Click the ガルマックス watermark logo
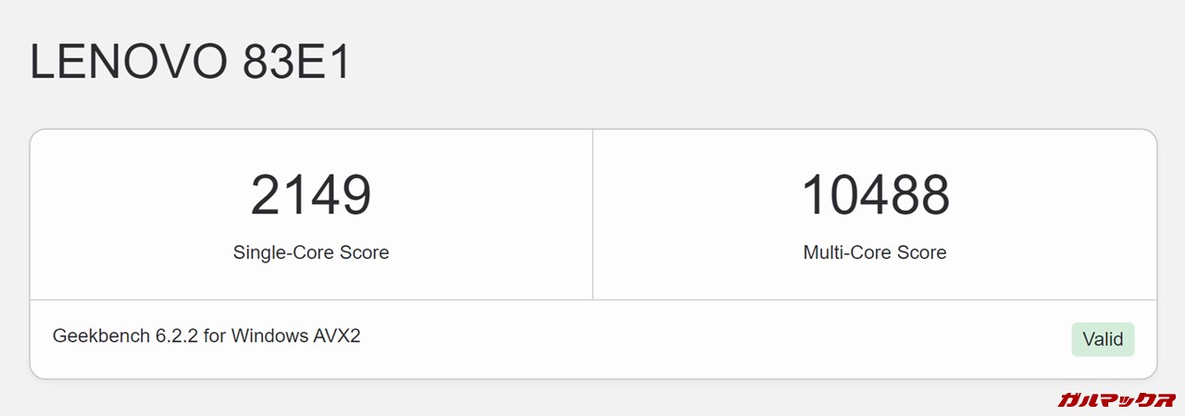Image resolution: width=1185 pixels, height=416 pixels. coord(1116,399)
